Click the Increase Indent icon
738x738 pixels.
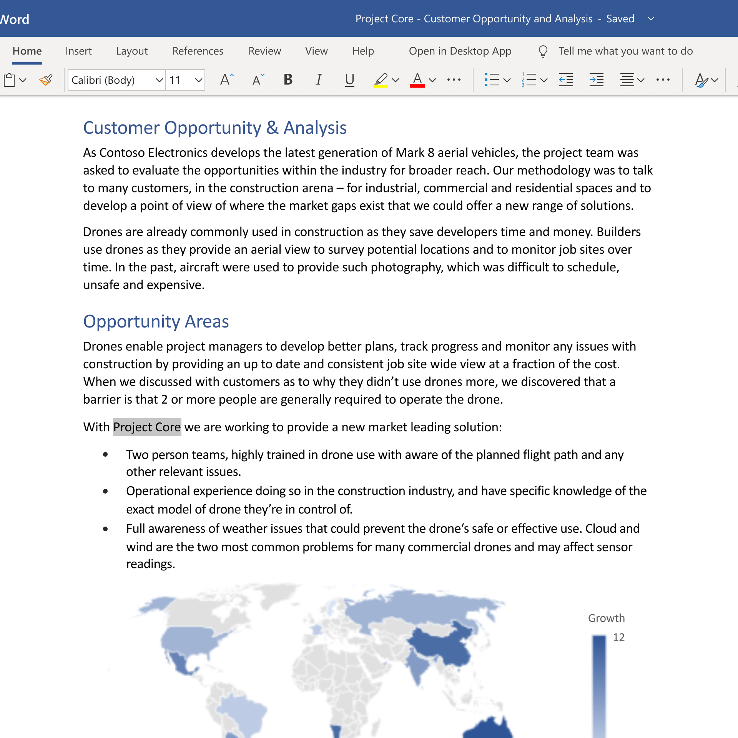coord(597,80)
